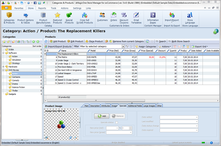221x146 pixels.
Task: Switch to the Favorites ribbon tab
Action: [19, 8]
